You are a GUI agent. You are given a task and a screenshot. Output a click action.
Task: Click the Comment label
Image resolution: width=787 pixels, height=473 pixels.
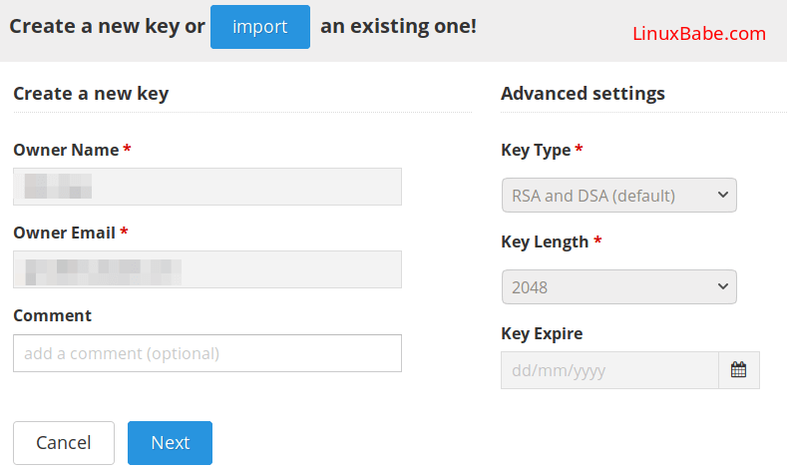click(52, 315)
